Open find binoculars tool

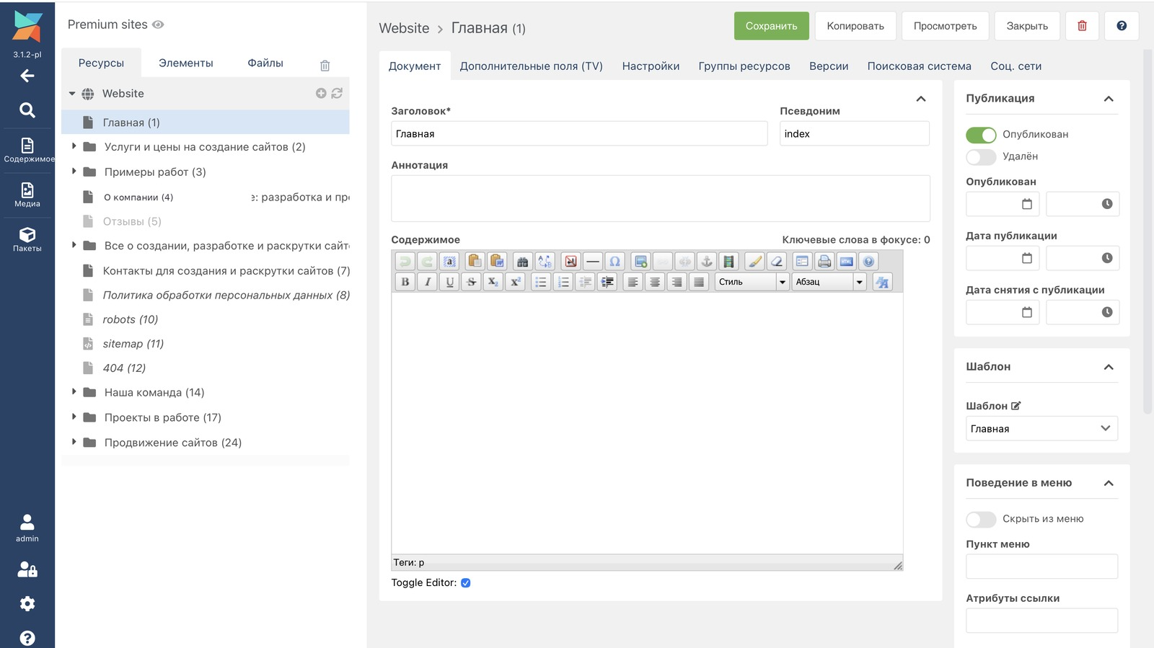[523, 262]
